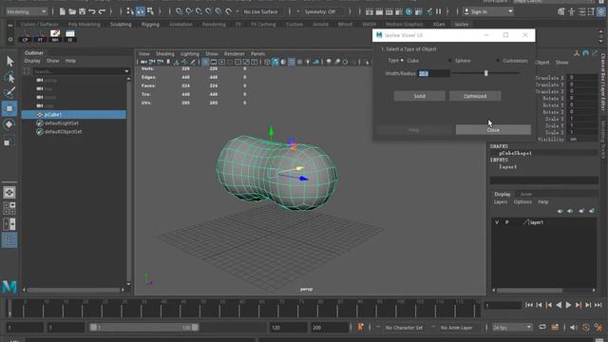This screenshot has width=608, height=342.
Task: Toggle layer1 playback P box
Action: coord(506,222)
